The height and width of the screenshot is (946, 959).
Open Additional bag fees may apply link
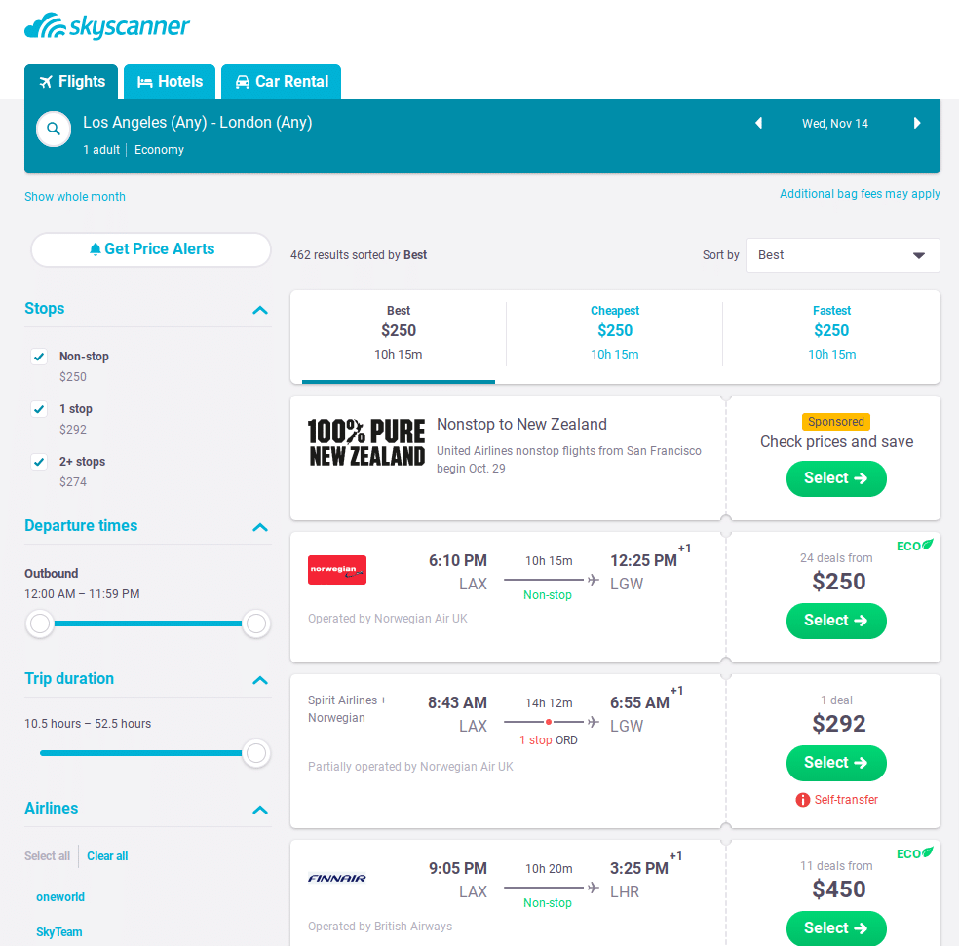click(860, 194)
